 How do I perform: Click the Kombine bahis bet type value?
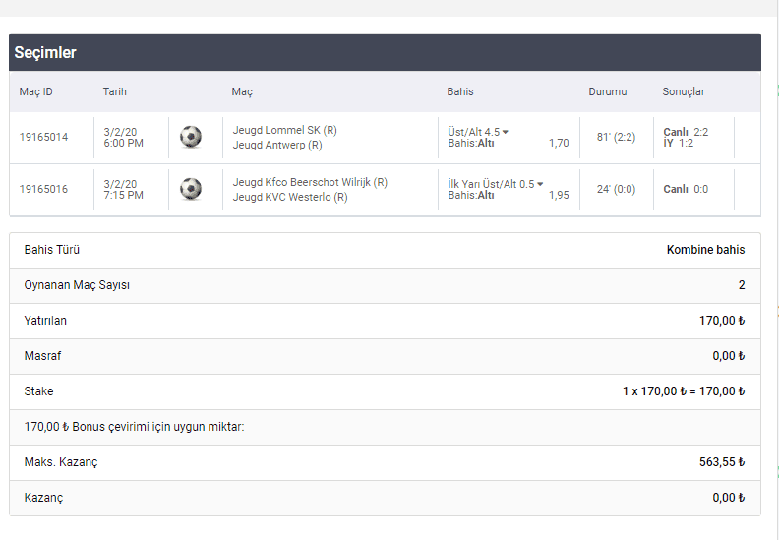(x=705, y=250)
